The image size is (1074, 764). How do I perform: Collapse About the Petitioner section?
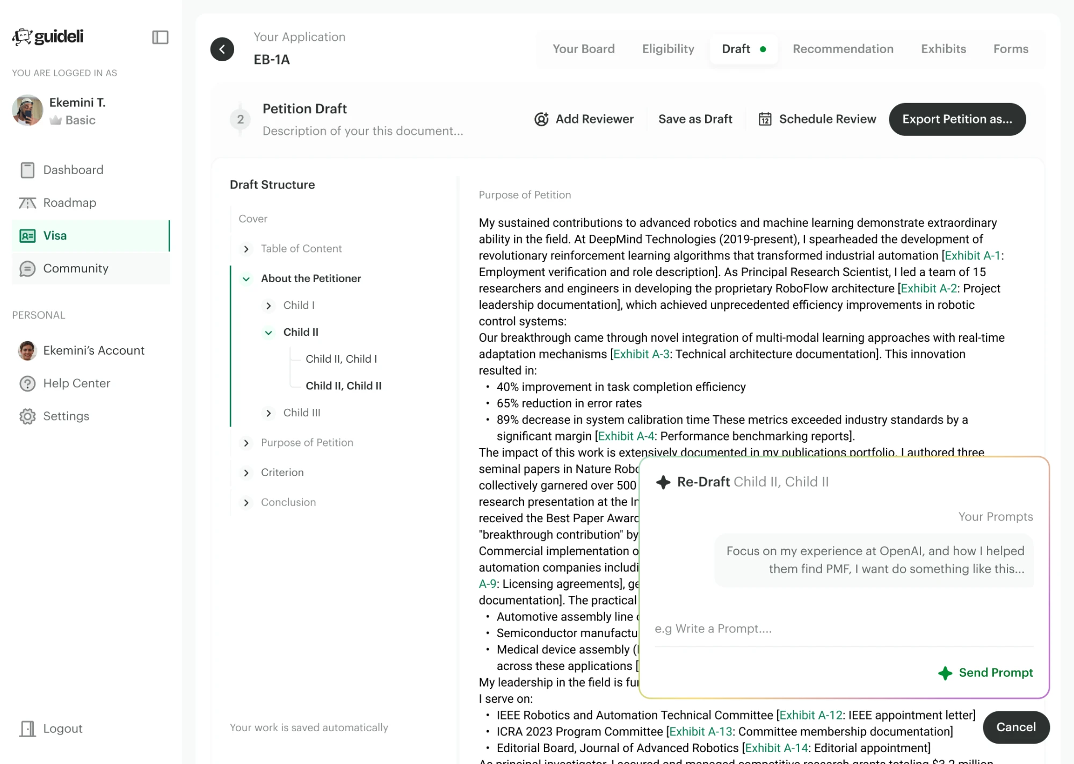[246, 279]
